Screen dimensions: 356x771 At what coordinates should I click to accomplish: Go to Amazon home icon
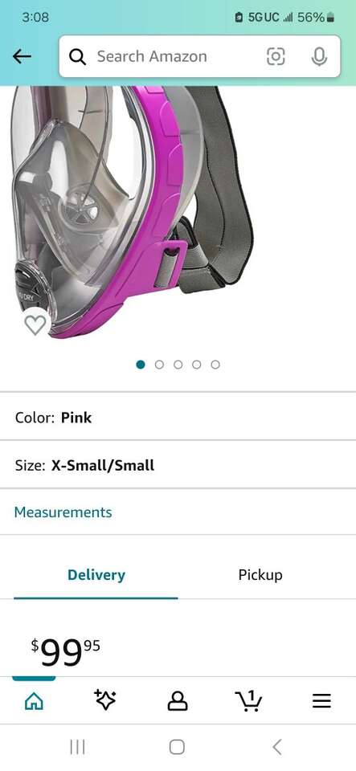[x=34, y=701]
